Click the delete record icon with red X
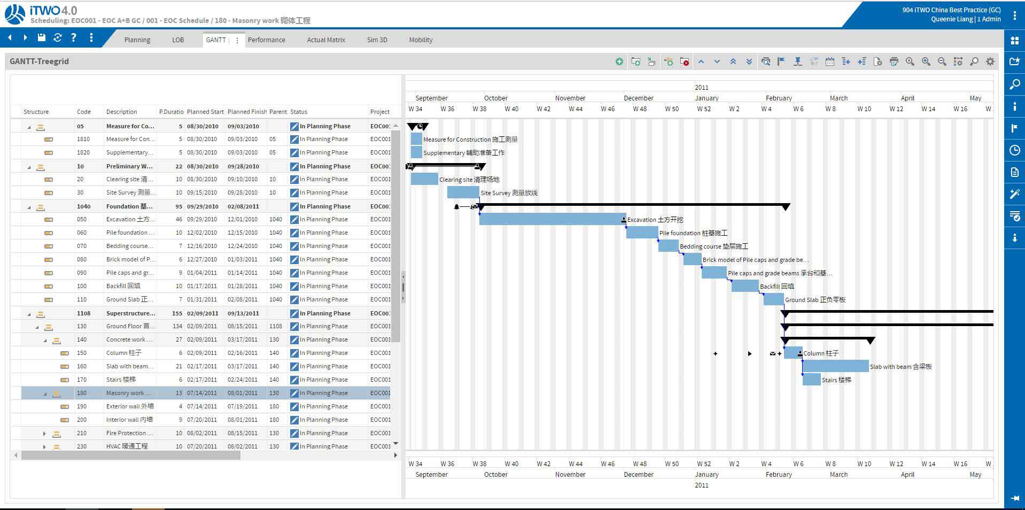1025x510 pixels. 684,62
